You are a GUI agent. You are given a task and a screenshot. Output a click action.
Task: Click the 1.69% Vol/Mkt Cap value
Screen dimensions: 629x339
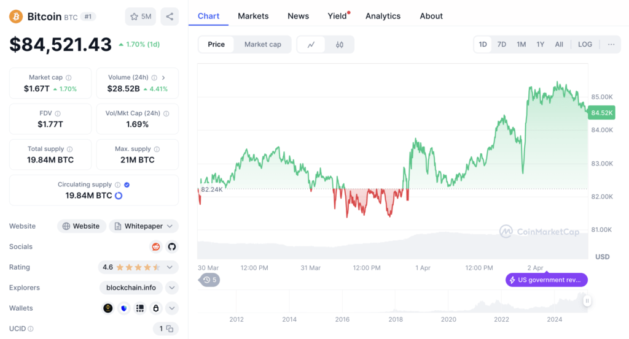(x=137, y=124)
